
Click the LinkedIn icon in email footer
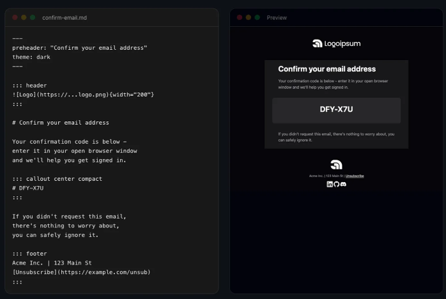point(329,184)
